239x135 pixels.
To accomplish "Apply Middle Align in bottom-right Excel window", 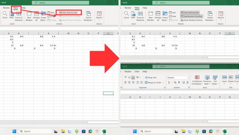I will point(129,77).
